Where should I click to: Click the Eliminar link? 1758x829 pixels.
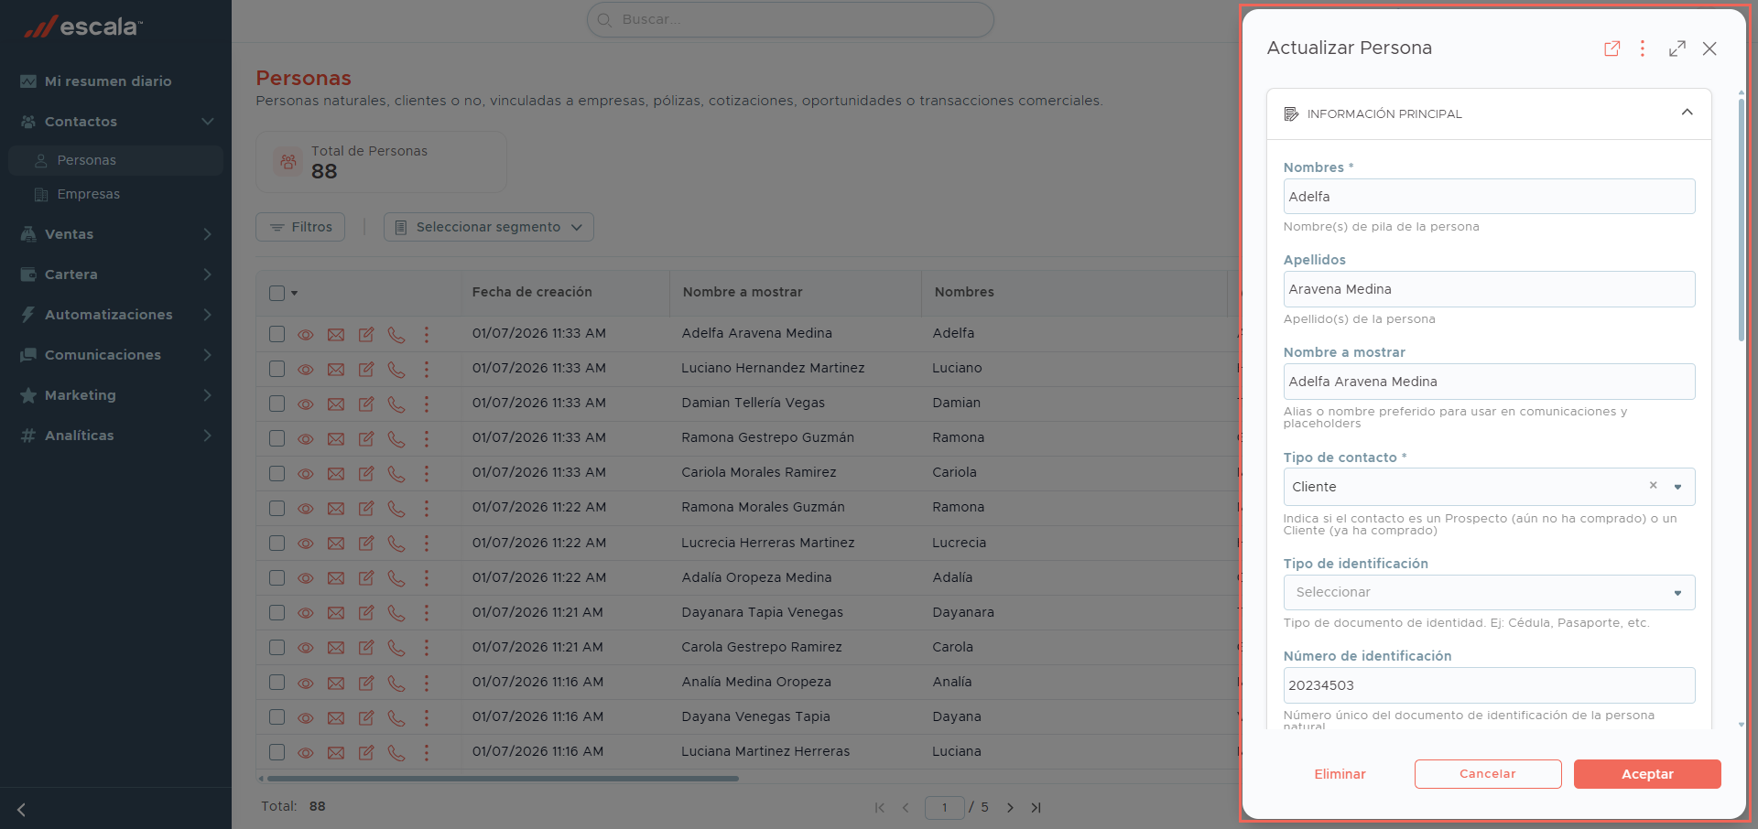(x=1340, y=774)
